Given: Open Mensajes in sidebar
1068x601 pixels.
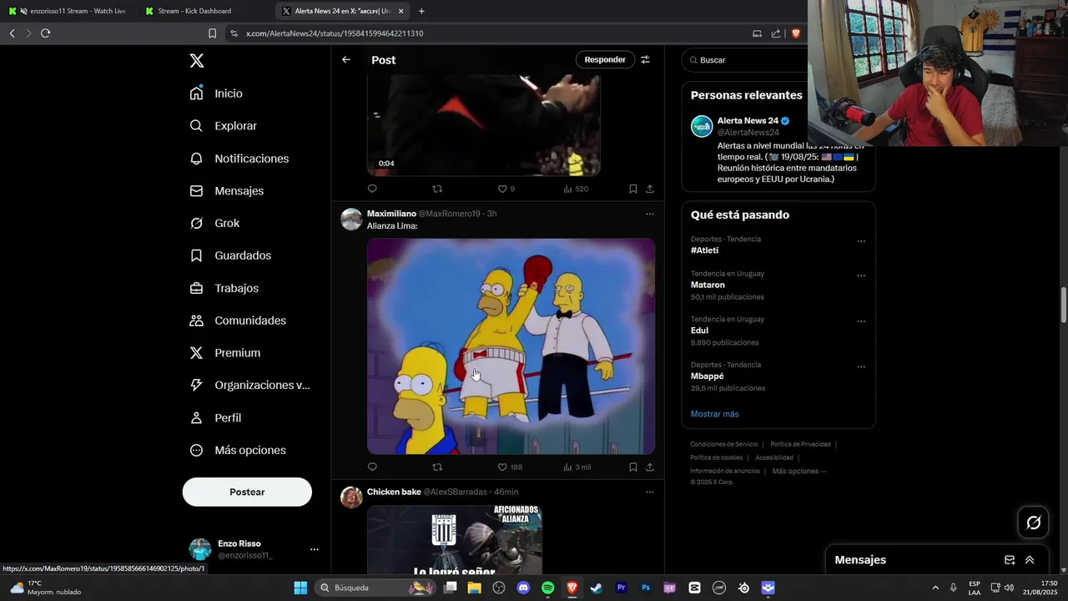Looking at the screenshot, I should point(226,191).
